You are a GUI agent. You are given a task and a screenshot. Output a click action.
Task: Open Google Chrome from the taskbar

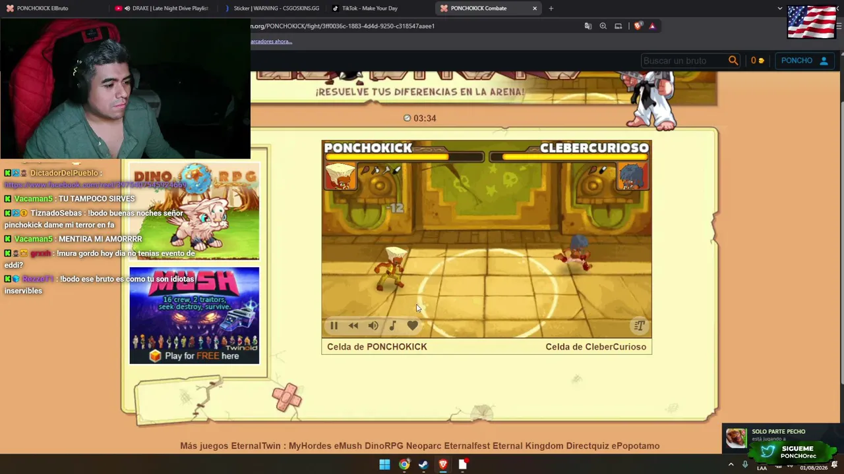point(404,465)
